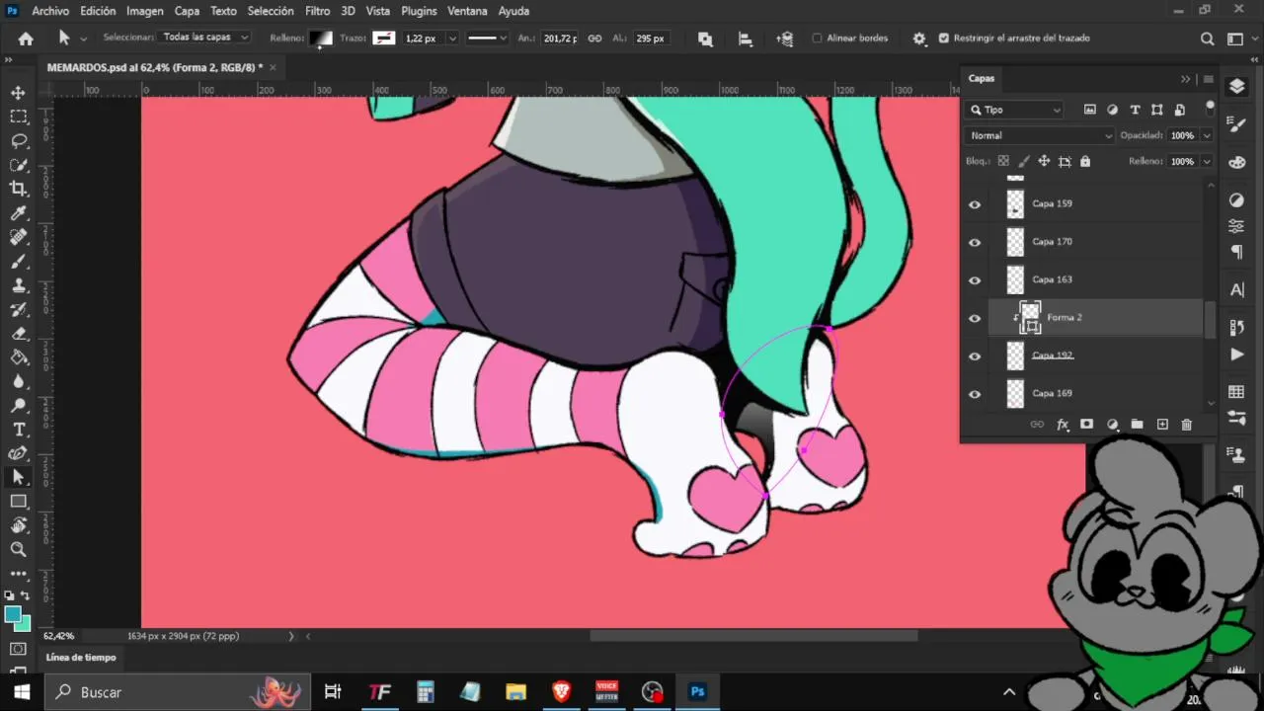Image resolution: width=1264 pixels, height=711 pixels.
Task: Select the Rectangular Marquee tool
Action: pyautogui.click(x=18, y=117)
